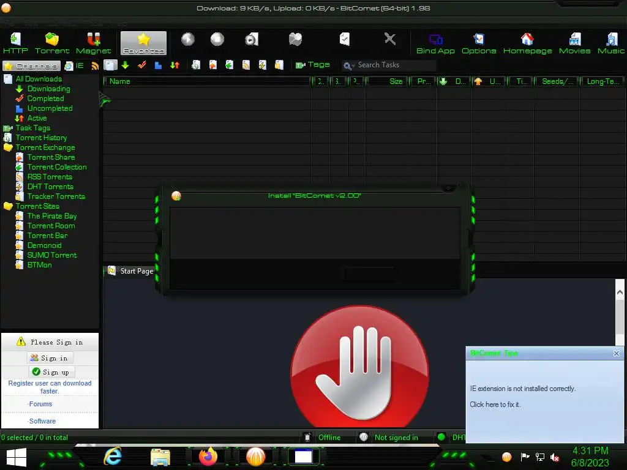Click the start page vertical scrollbar arrow
627x470 pixels.
coord(620,293)
